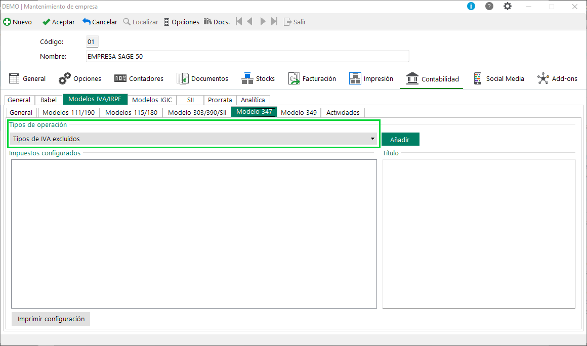The image size is (587, 346).
Task: Open the Localizar search tool
Action: [141, 22]
